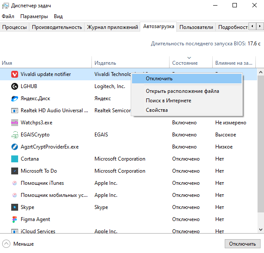Switch to the Процессы tab

coord(15,27)
